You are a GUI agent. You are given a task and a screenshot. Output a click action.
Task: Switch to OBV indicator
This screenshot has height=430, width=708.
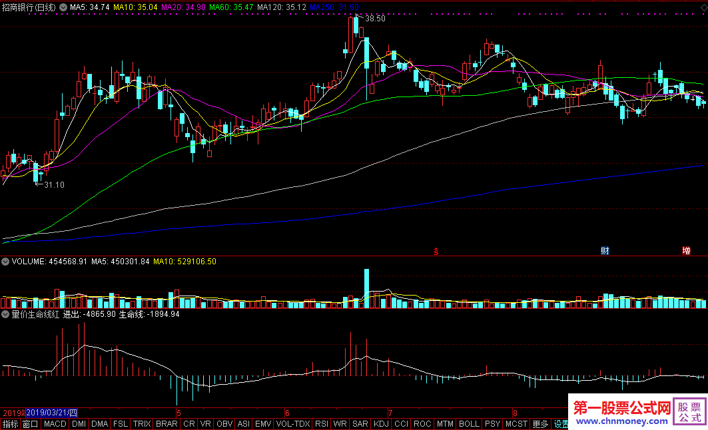[x=224, y=424]
